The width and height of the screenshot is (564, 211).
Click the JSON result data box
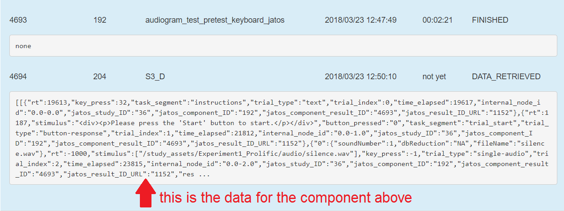(283, 138)
